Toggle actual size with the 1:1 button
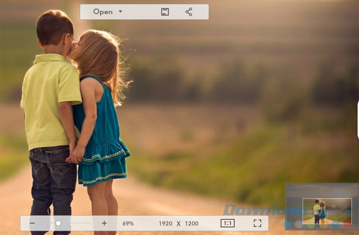 point(227,223)
